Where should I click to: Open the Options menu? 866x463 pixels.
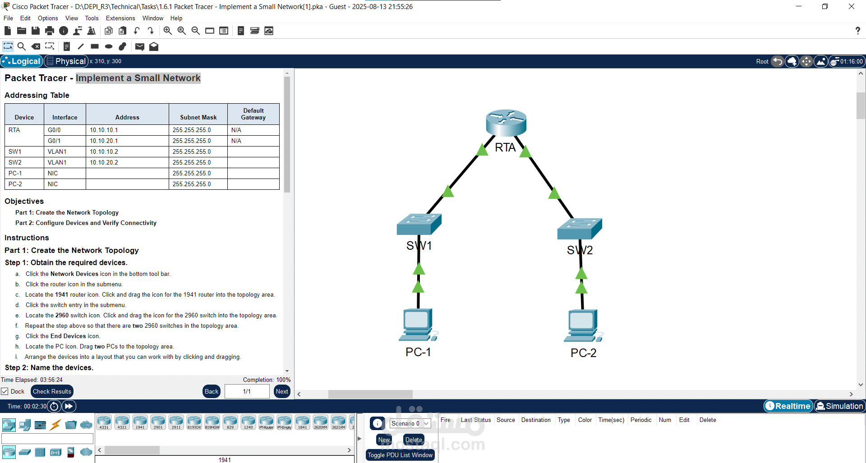click(48, 18)
